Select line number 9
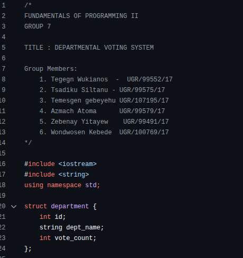243x258 pixels. tap(4, 90)
